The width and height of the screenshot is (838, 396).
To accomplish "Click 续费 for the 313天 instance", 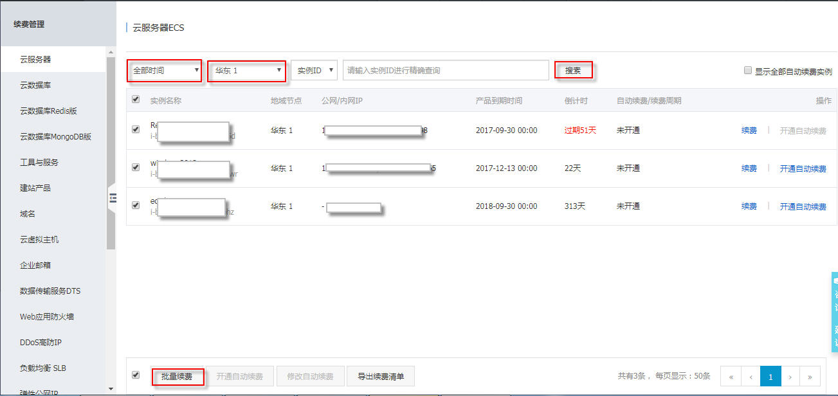I will pyautogui.click(x=749, y=206).
